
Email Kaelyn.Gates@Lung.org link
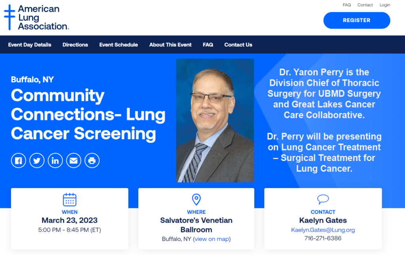(x=323, y=230)
